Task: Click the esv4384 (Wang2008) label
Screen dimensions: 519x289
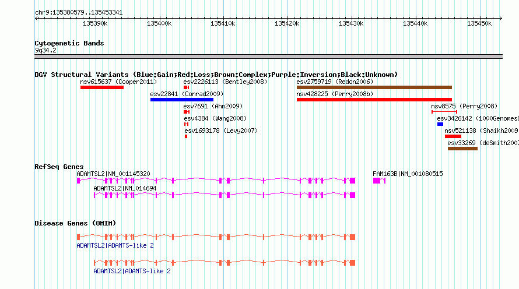Action: point(215,118)
